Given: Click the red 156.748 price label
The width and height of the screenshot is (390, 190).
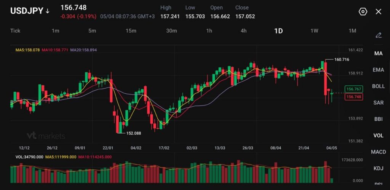Looking at the screenshot, I should pyautogui.click(x=354, y=97).
